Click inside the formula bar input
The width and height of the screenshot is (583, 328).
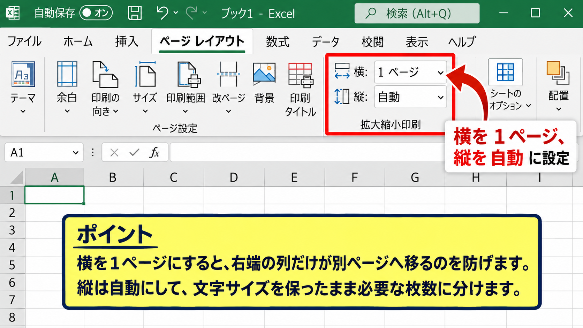tap(307, 153)
